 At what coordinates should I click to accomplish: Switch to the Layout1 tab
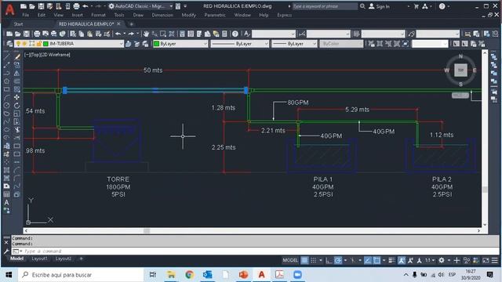click(39, 258)
